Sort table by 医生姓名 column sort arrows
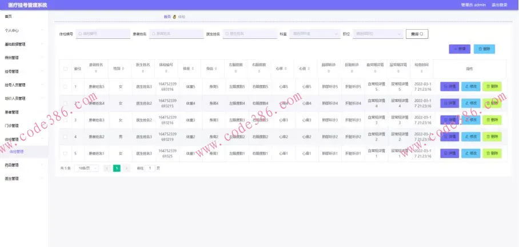Image resolution: width=519 pixels, height=247 pixels. (143, 71)
